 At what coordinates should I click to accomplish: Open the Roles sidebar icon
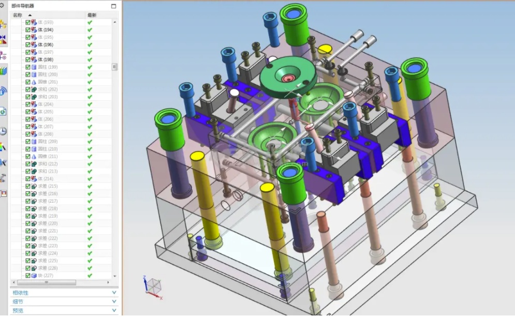point(3,193)
